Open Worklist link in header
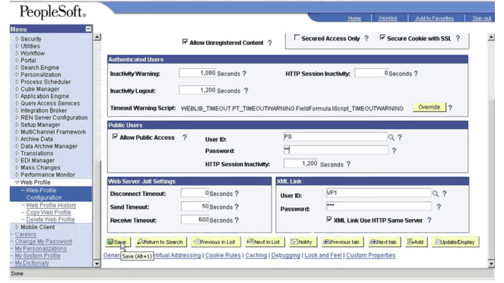Viewport: 504px width, 283px height. tap(387, 18)
